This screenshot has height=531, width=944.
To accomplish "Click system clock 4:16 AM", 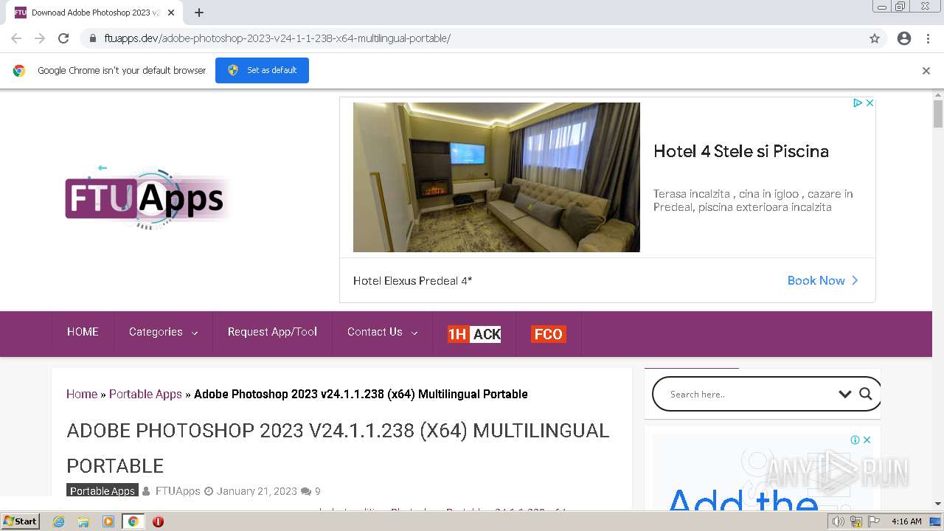I will coord(906,521).
